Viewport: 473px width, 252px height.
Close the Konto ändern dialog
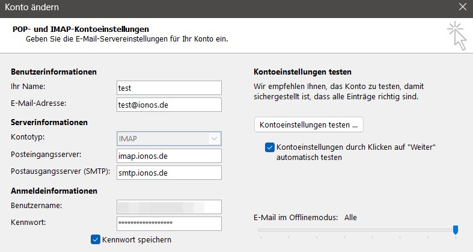pyautogui.click(x=462, y=7)
